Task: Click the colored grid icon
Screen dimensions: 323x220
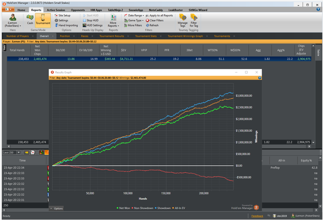Action: [41, 152]
